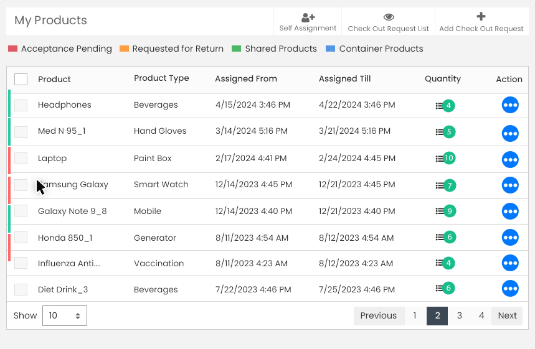Check the Headphones row checkbox
Screen dimensions: 535x349
[x=21, y=105]
